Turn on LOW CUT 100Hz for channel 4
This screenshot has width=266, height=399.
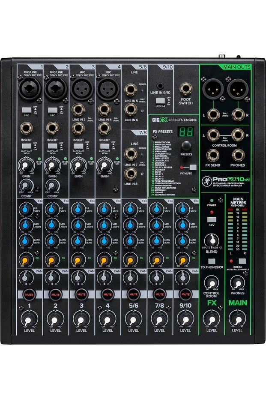105,146
